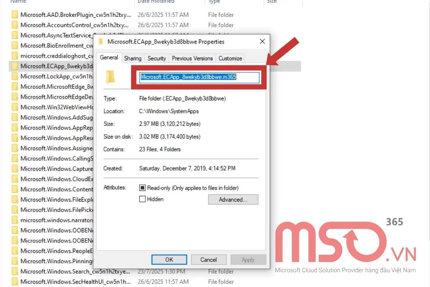430x287 pixels.
Task: Select the Microsoft.Windows.CloudEx folder icon
Action: tap(15, 179)
